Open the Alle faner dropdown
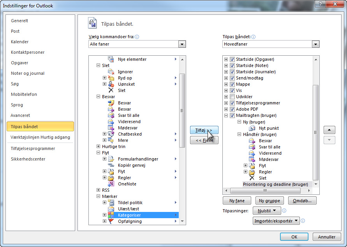The height and width of the screenshot is (247, 347). [182, 44]
